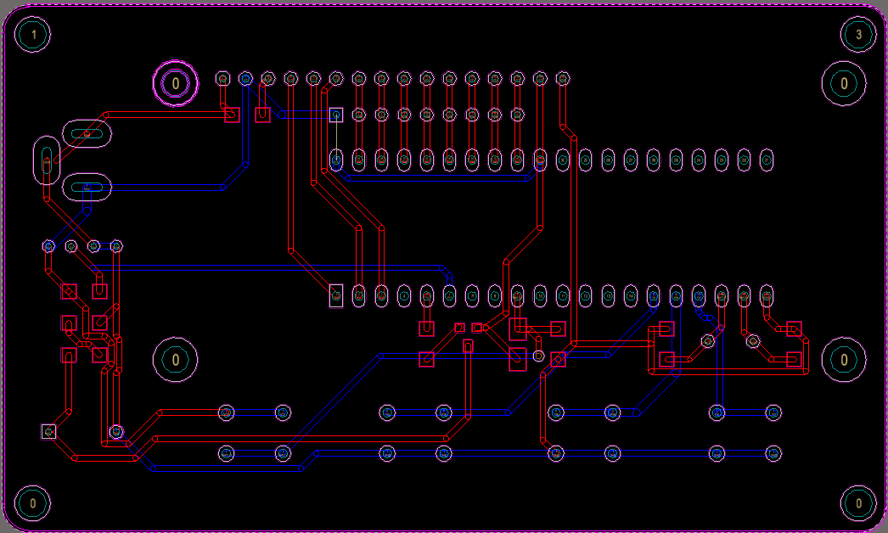Pick the bottom-right corner hole marked 0
The width and height of the screenshot is (888, 533).
(x=858, y=503)
